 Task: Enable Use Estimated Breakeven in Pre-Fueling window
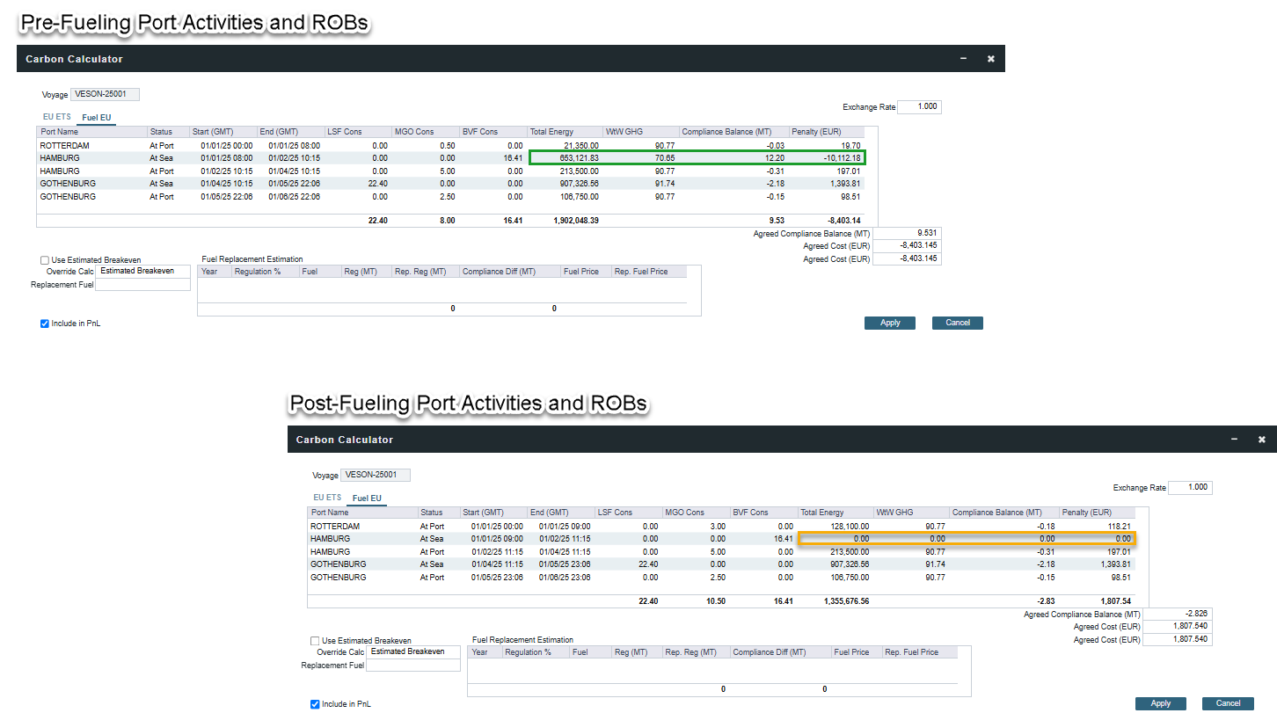coord(45,260)
